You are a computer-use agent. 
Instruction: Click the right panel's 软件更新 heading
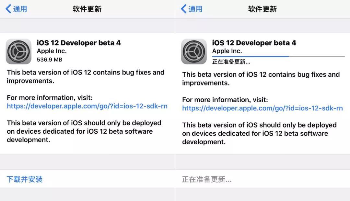pos(262,9)
